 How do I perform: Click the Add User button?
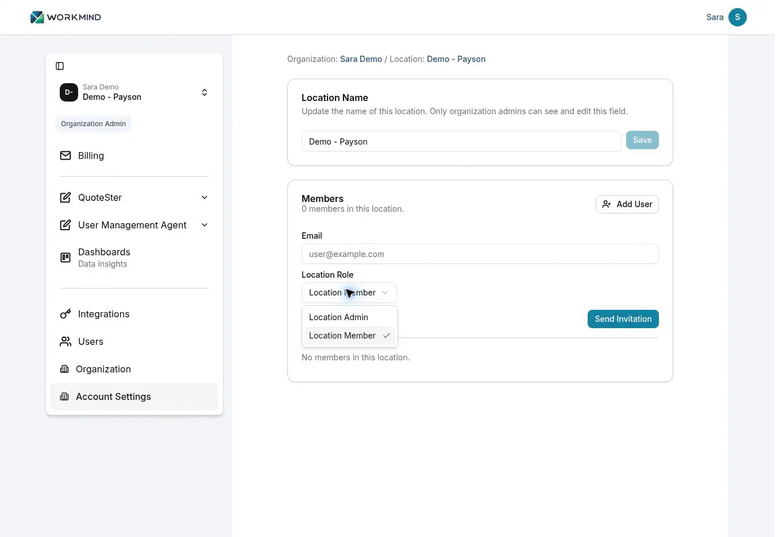[627, 204]
